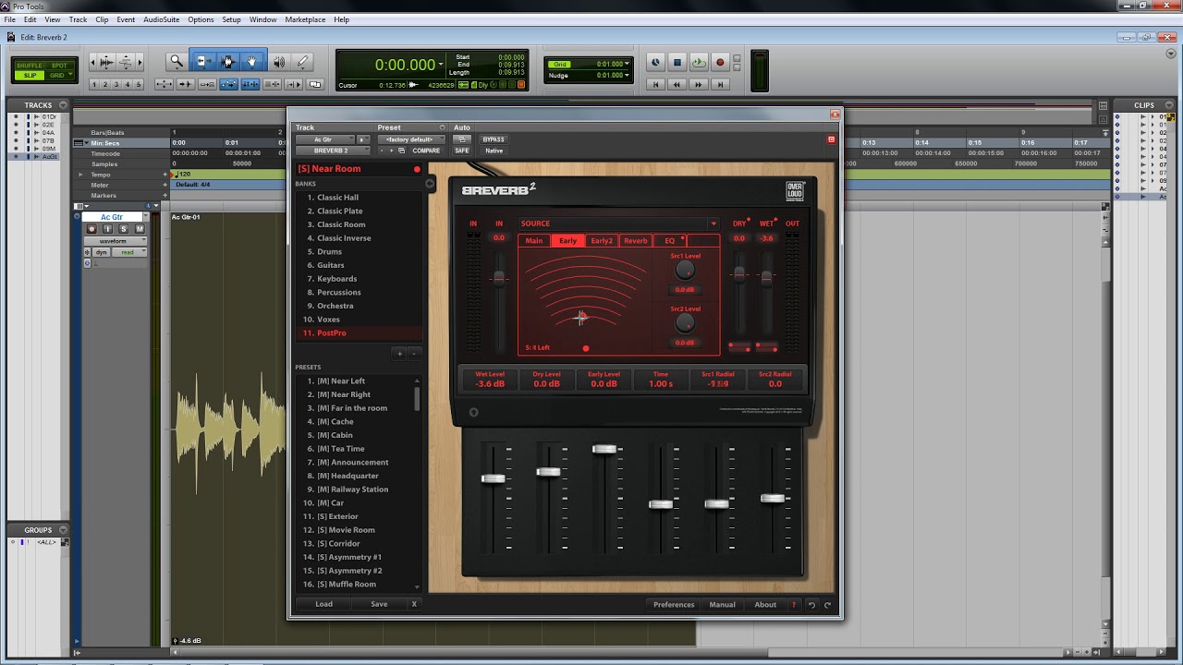This screenshot has width=1183, height=665.
Task: Switch to the Early2 tab
Action: tap(602, 241)
